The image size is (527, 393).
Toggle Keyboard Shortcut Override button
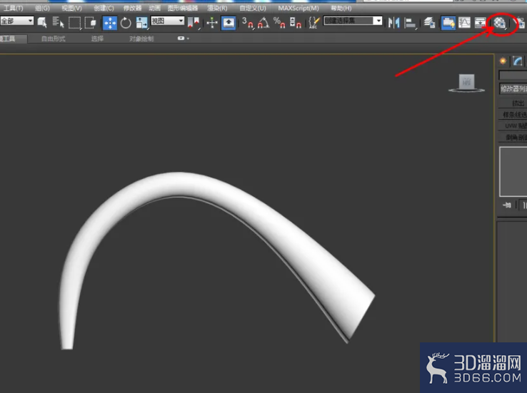pyautogui.click(x=229, y=23)
